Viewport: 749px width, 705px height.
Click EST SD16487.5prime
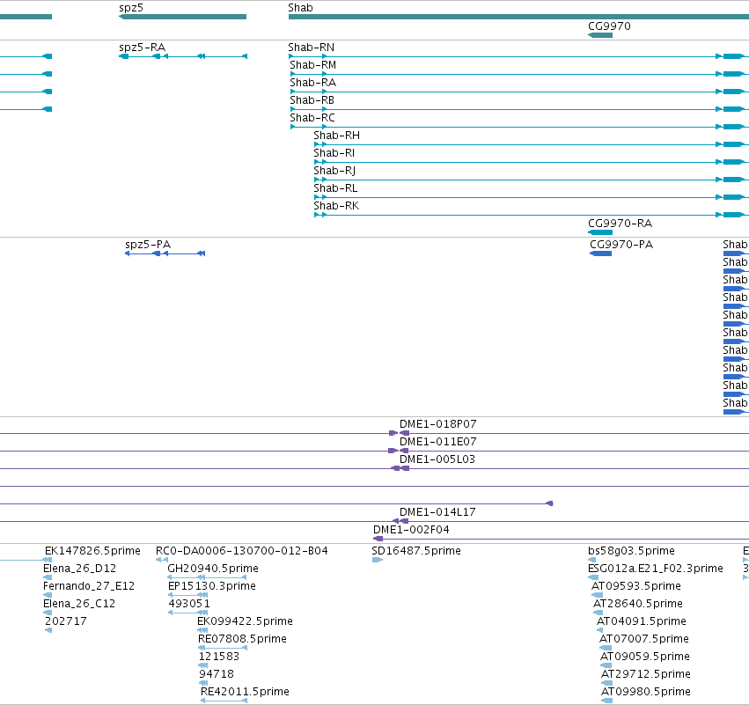pyautogui.click(x=416, y=551)
